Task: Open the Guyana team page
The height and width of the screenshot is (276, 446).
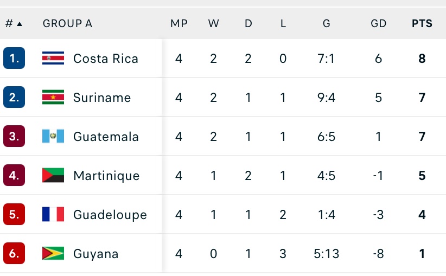Action: [96, 254]
